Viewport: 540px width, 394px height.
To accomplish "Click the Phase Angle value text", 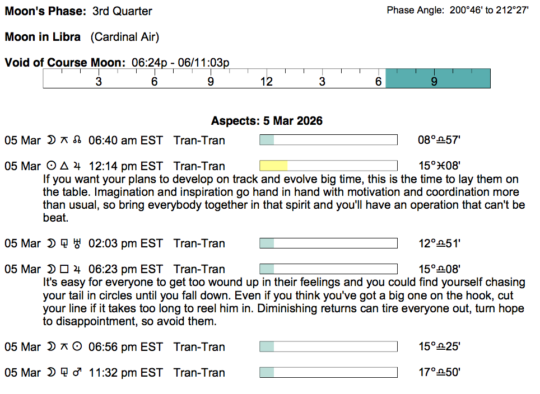I will [489, 11].
